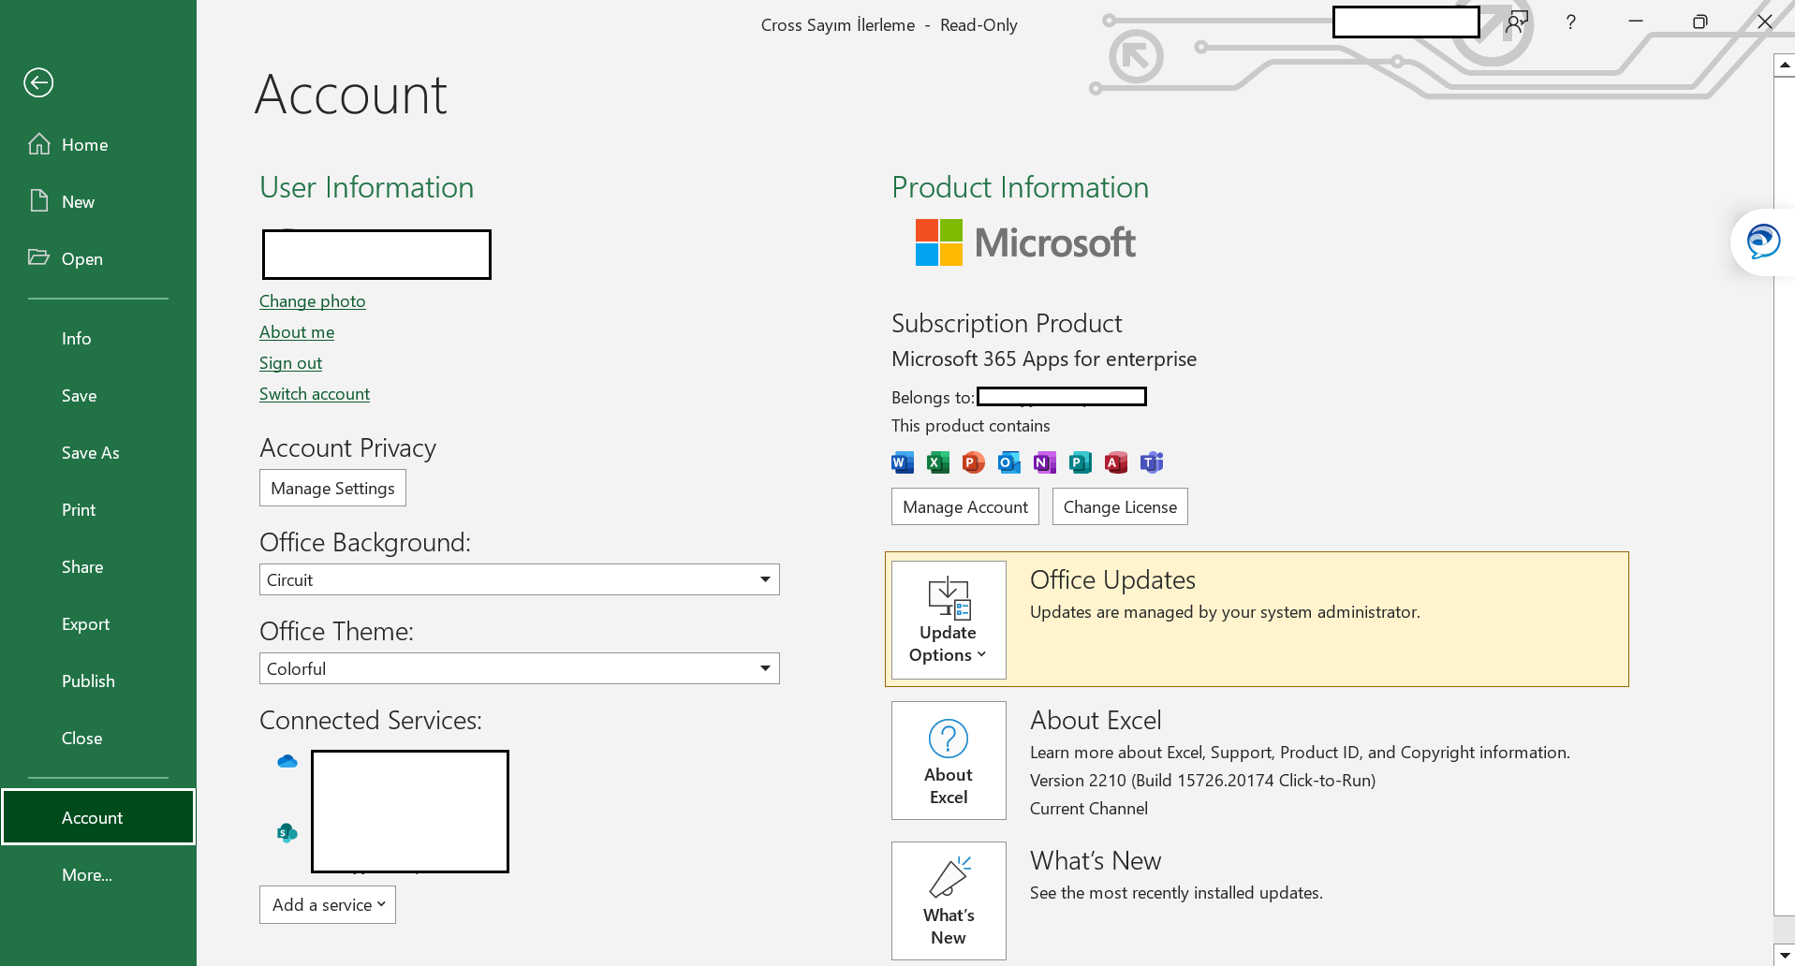Choose Save As in the sidebar
Image resolution: width=1795 pixels, height=966 pixels.
[98, 453]
